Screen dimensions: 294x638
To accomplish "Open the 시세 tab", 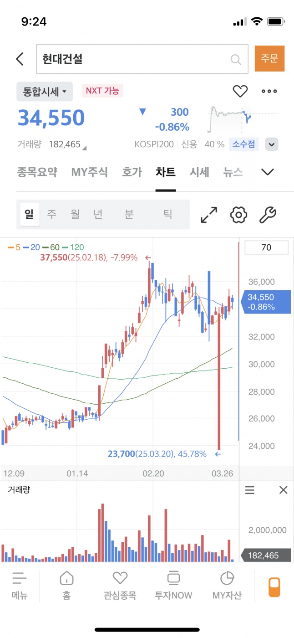I will [199, 172].
